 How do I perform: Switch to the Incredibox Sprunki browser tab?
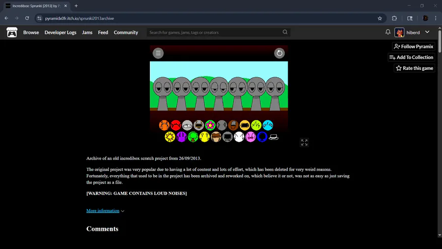coord(37,6)
